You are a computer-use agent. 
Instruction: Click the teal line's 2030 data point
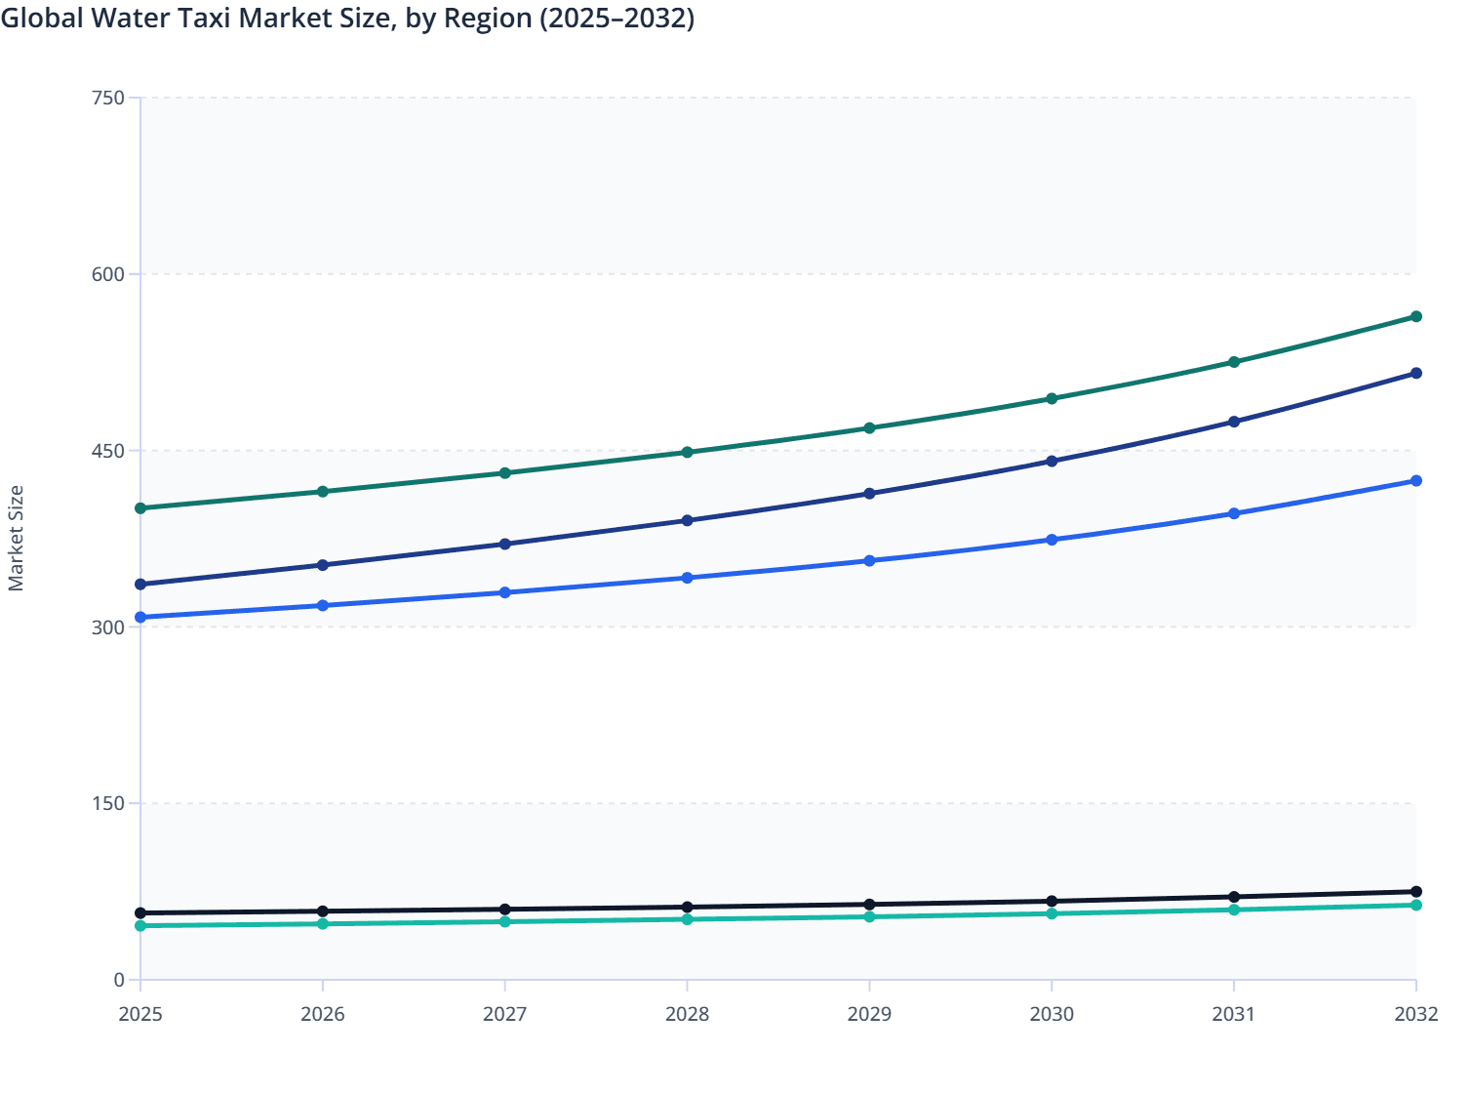pos(1052,913)
